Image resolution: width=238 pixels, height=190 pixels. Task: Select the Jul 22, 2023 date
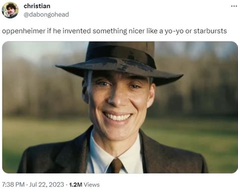[47, 184]
